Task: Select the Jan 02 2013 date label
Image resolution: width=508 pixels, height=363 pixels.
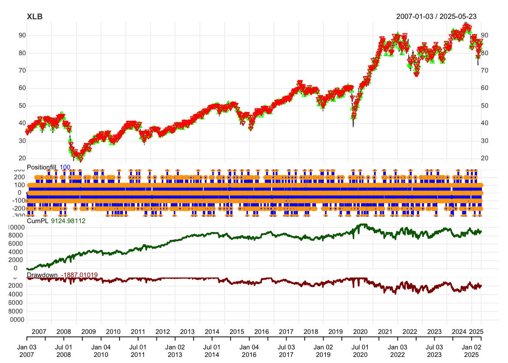Action: tap(175, 351)
